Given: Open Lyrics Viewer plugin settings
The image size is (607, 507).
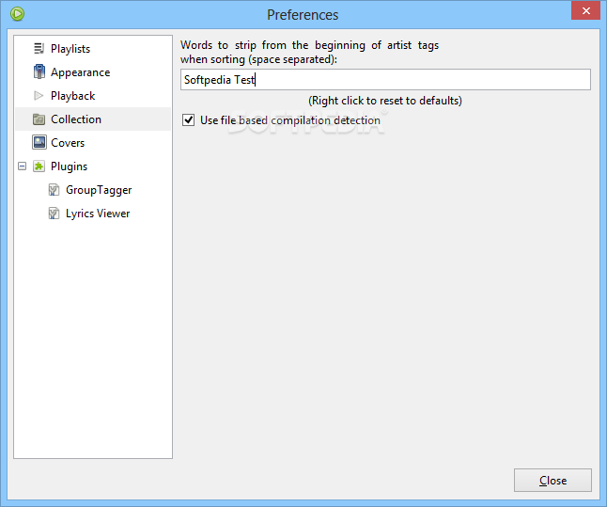Looking at the screenshot, I should [98, 214].
